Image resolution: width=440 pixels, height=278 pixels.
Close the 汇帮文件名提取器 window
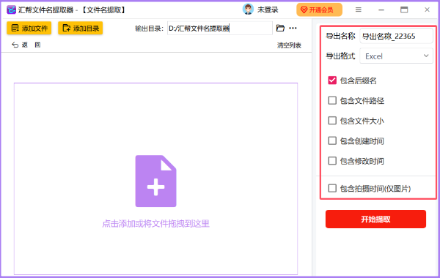pos(427,10)
